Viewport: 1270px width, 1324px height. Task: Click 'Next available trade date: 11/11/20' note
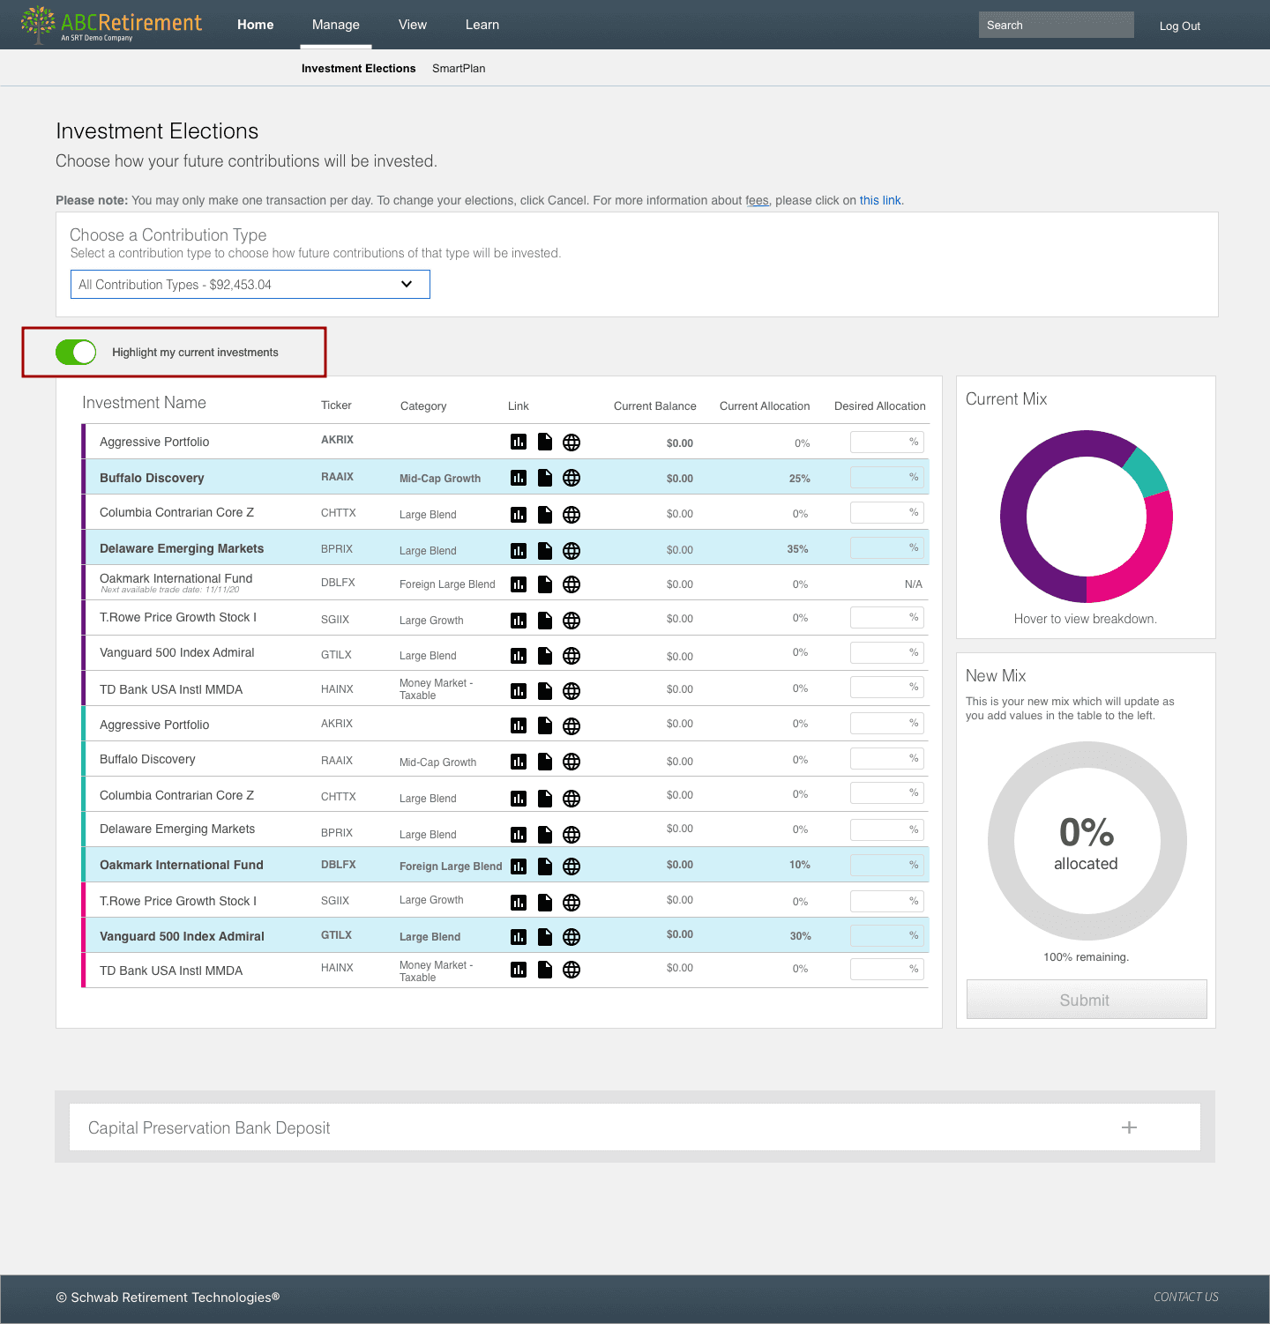pyautogui.click(x=169, y=590)
